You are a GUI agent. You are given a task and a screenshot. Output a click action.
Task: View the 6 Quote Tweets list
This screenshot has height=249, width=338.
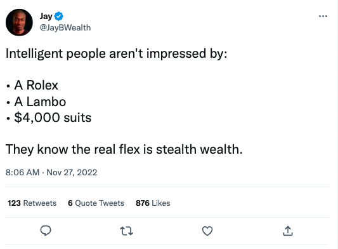[x=96, y=203]
